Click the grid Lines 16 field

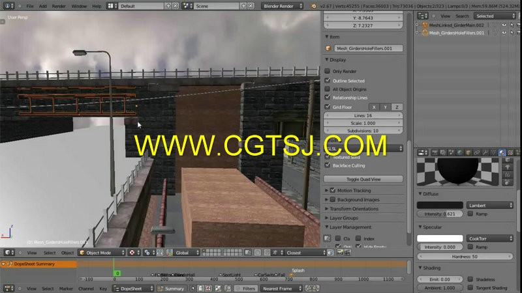point(363,116)
